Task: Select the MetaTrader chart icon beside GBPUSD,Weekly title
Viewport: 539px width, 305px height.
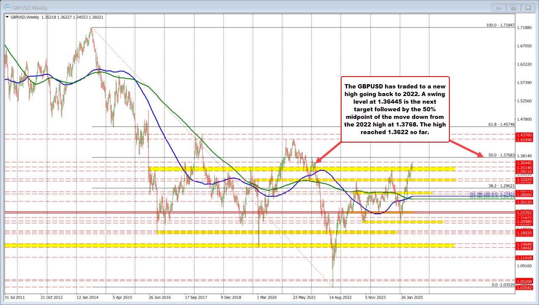Action: pos(6,7)
